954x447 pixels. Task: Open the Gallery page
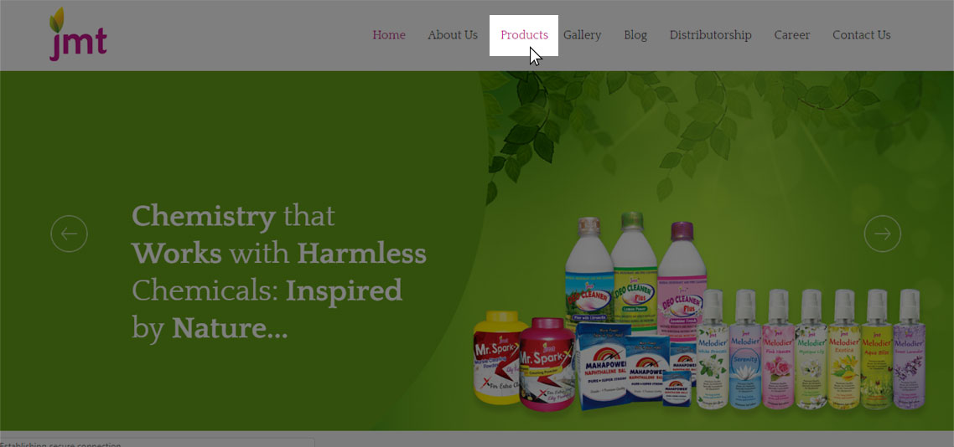click(x=583, y=35)
